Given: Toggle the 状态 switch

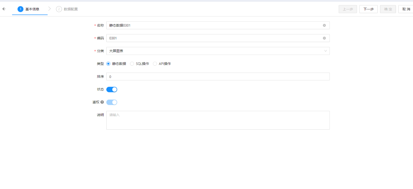Looking at the screenshot, I should 112,89.
